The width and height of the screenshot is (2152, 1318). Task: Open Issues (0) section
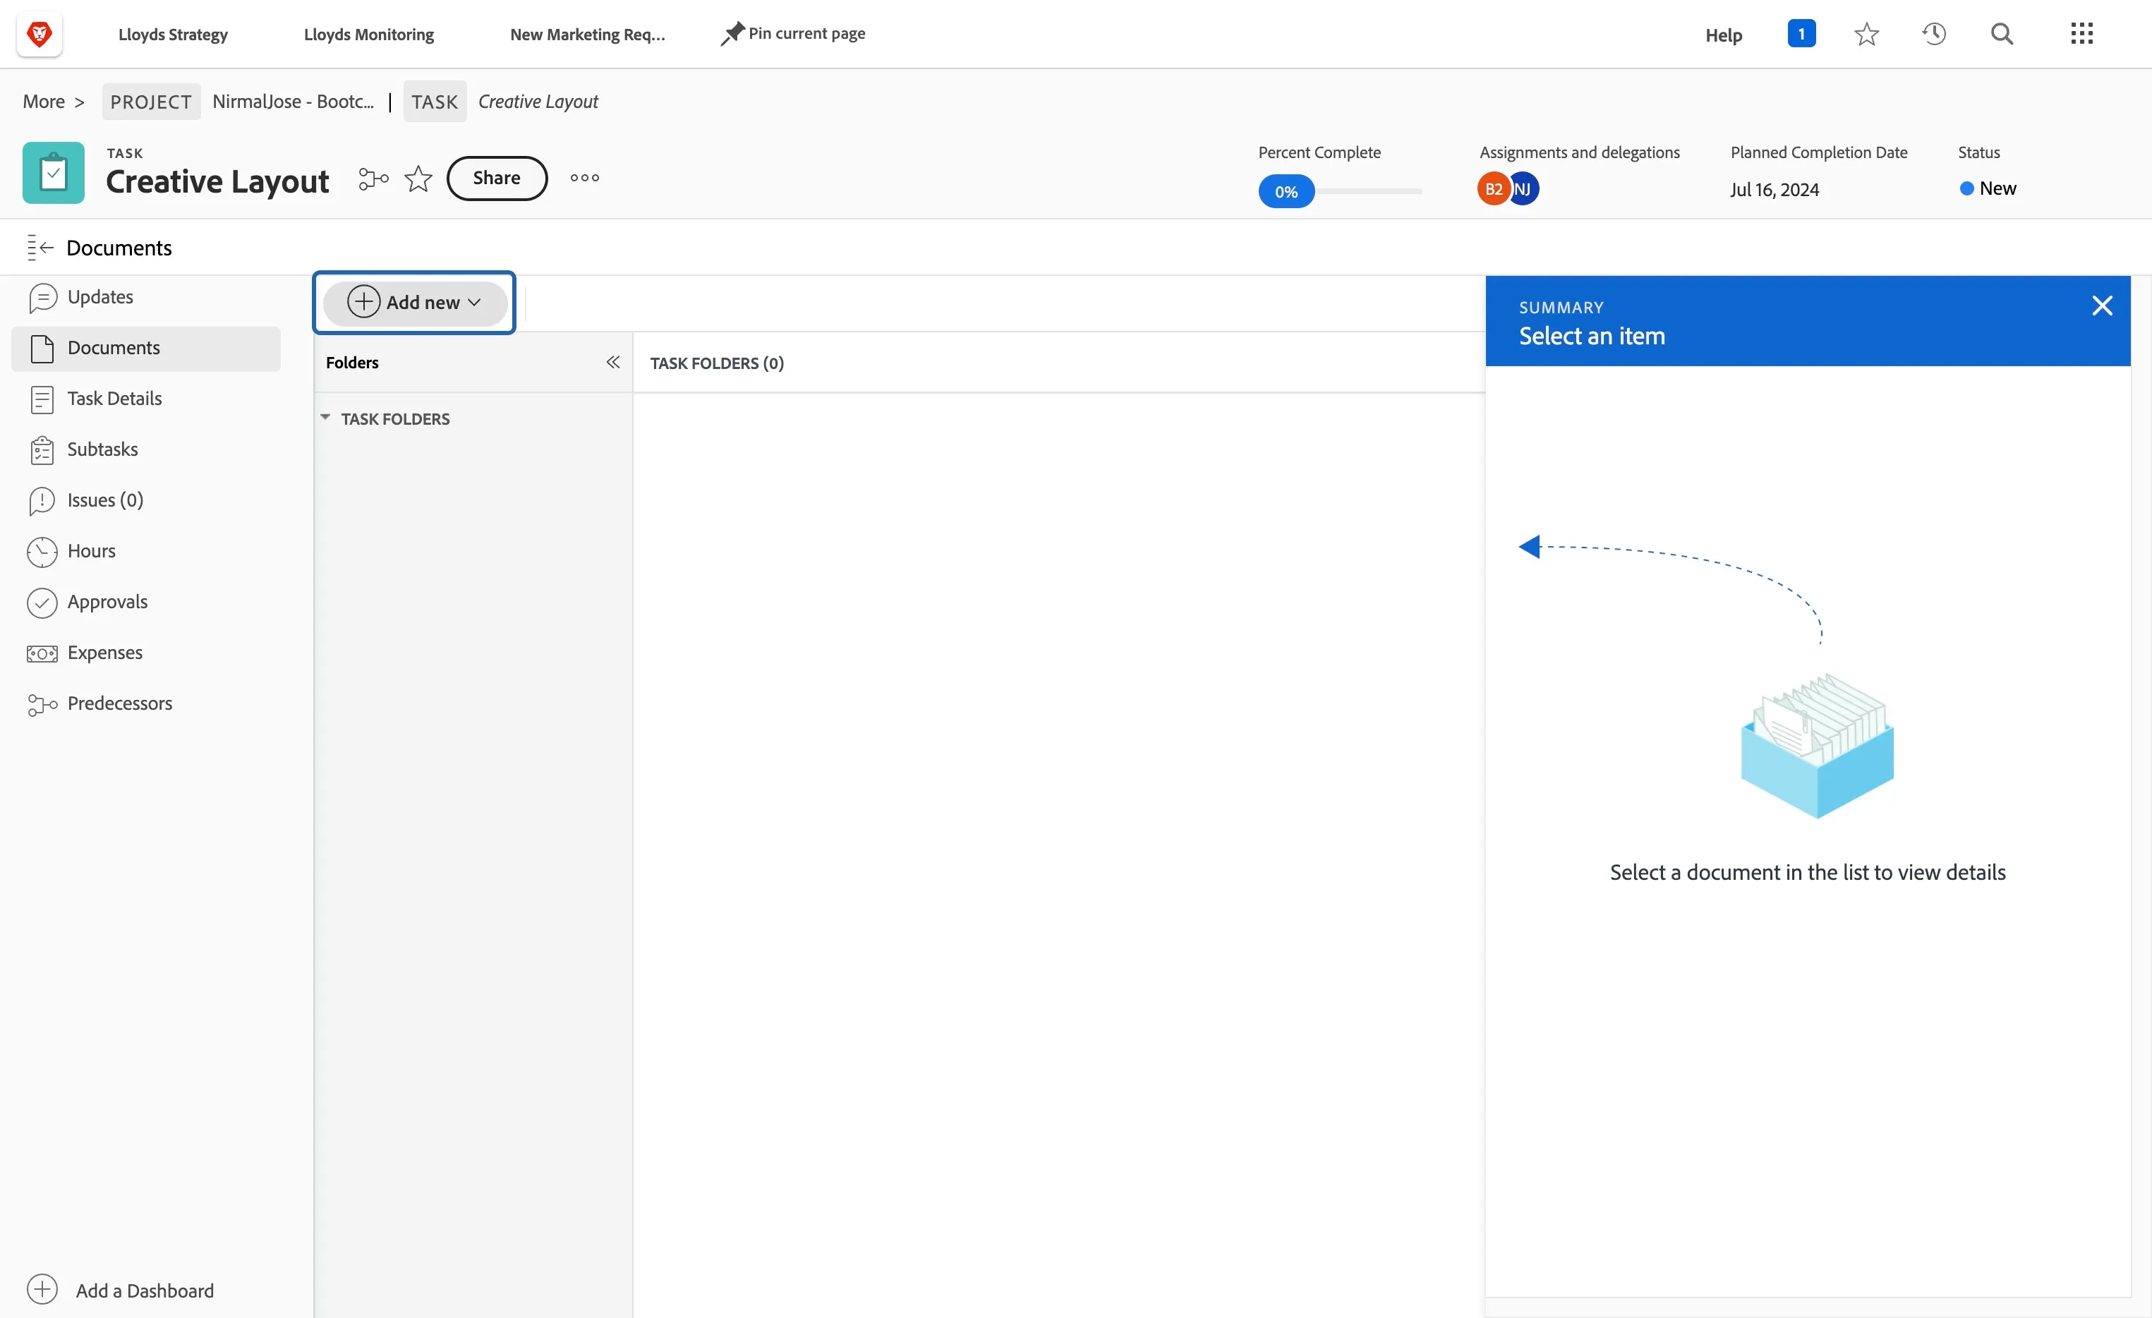point(146,500)
